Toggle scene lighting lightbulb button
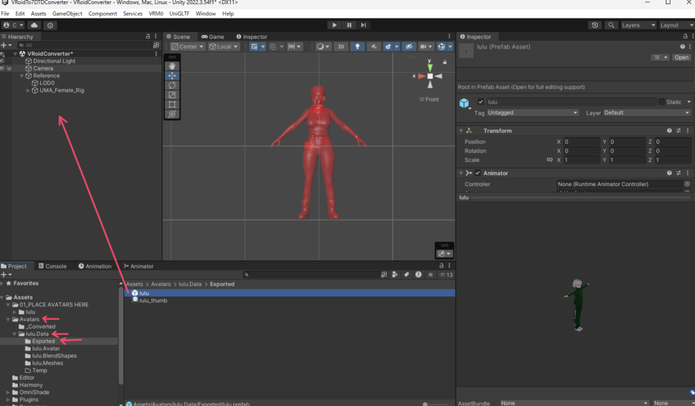695x406 pixels. point(358,47)
